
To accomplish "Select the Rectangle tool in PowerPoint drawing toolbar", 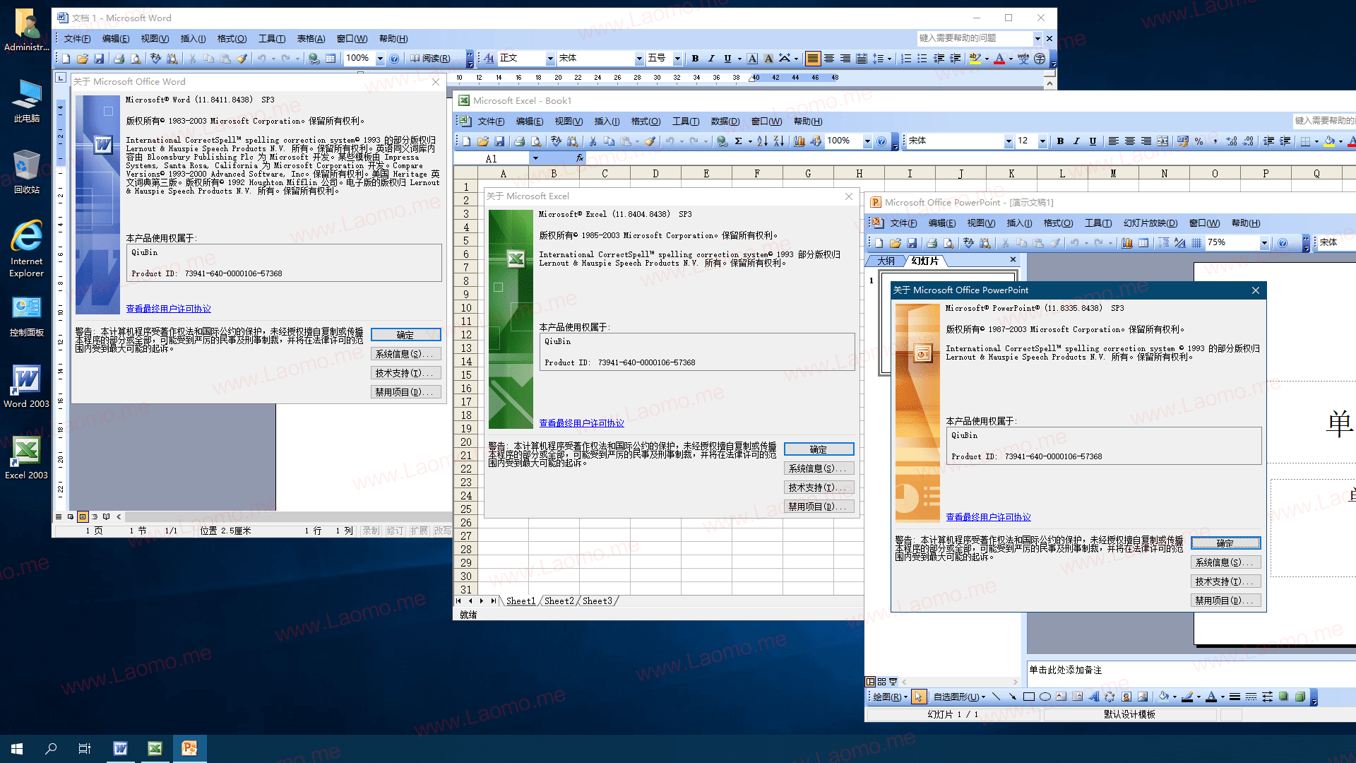I will (1029, 697).
